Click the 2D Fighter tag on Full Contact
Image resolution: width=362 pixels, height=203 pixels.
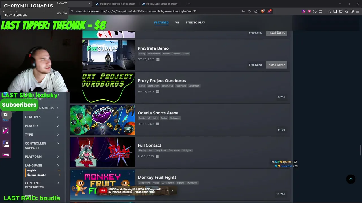pos(187,151)
